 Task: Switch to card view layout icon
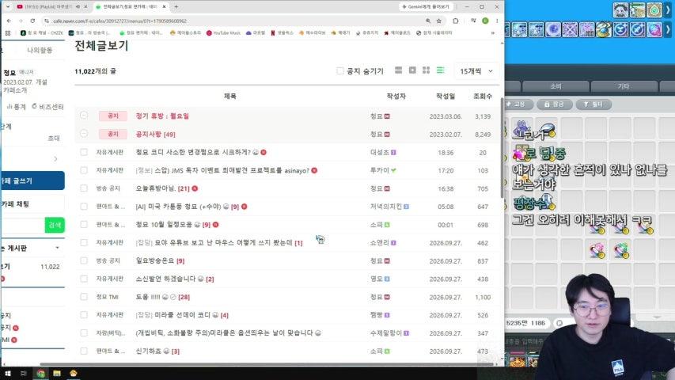(398, 70)
